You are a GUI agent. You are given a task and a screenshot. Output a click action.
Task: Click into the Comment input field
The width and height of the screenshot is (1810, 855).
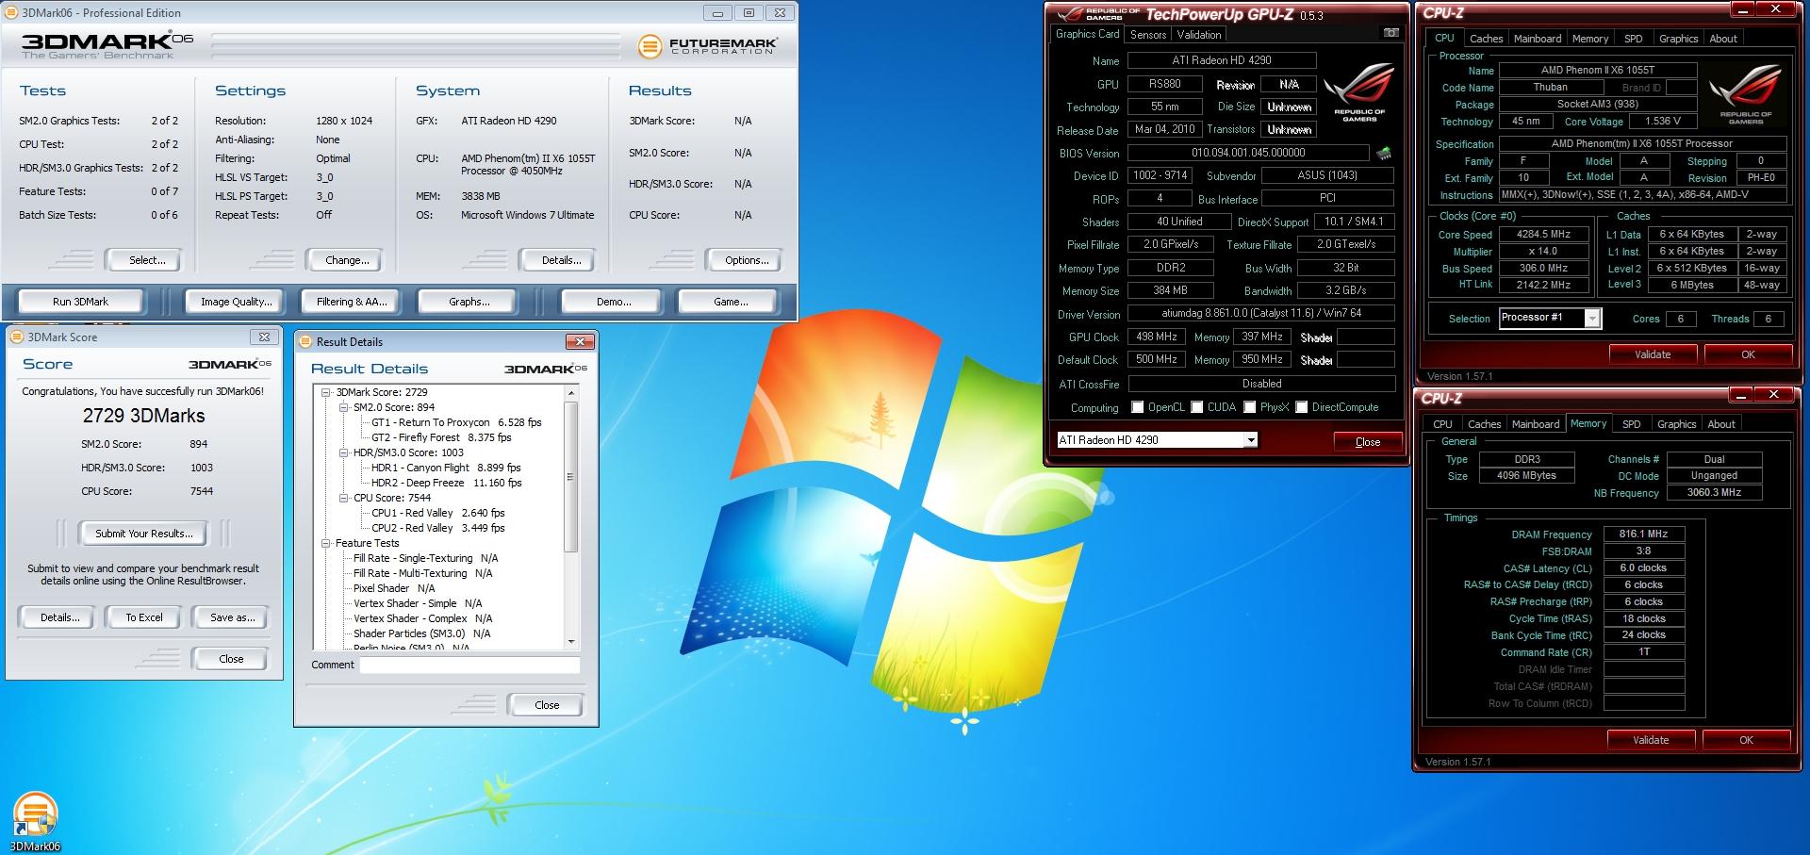469,665
